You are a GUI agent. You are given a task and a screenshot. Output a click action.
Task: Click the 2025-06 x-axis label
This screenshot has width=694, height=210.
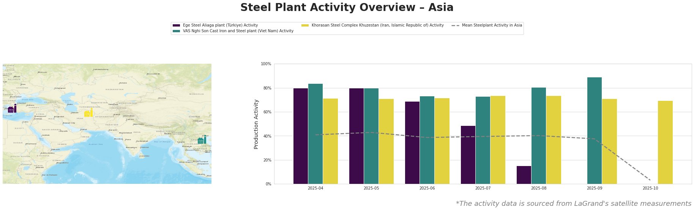427,188
